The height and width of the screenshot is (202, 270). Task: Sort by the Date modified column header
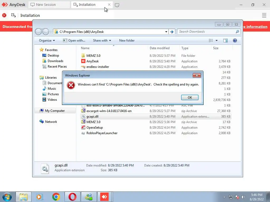(x=160, y=48)
